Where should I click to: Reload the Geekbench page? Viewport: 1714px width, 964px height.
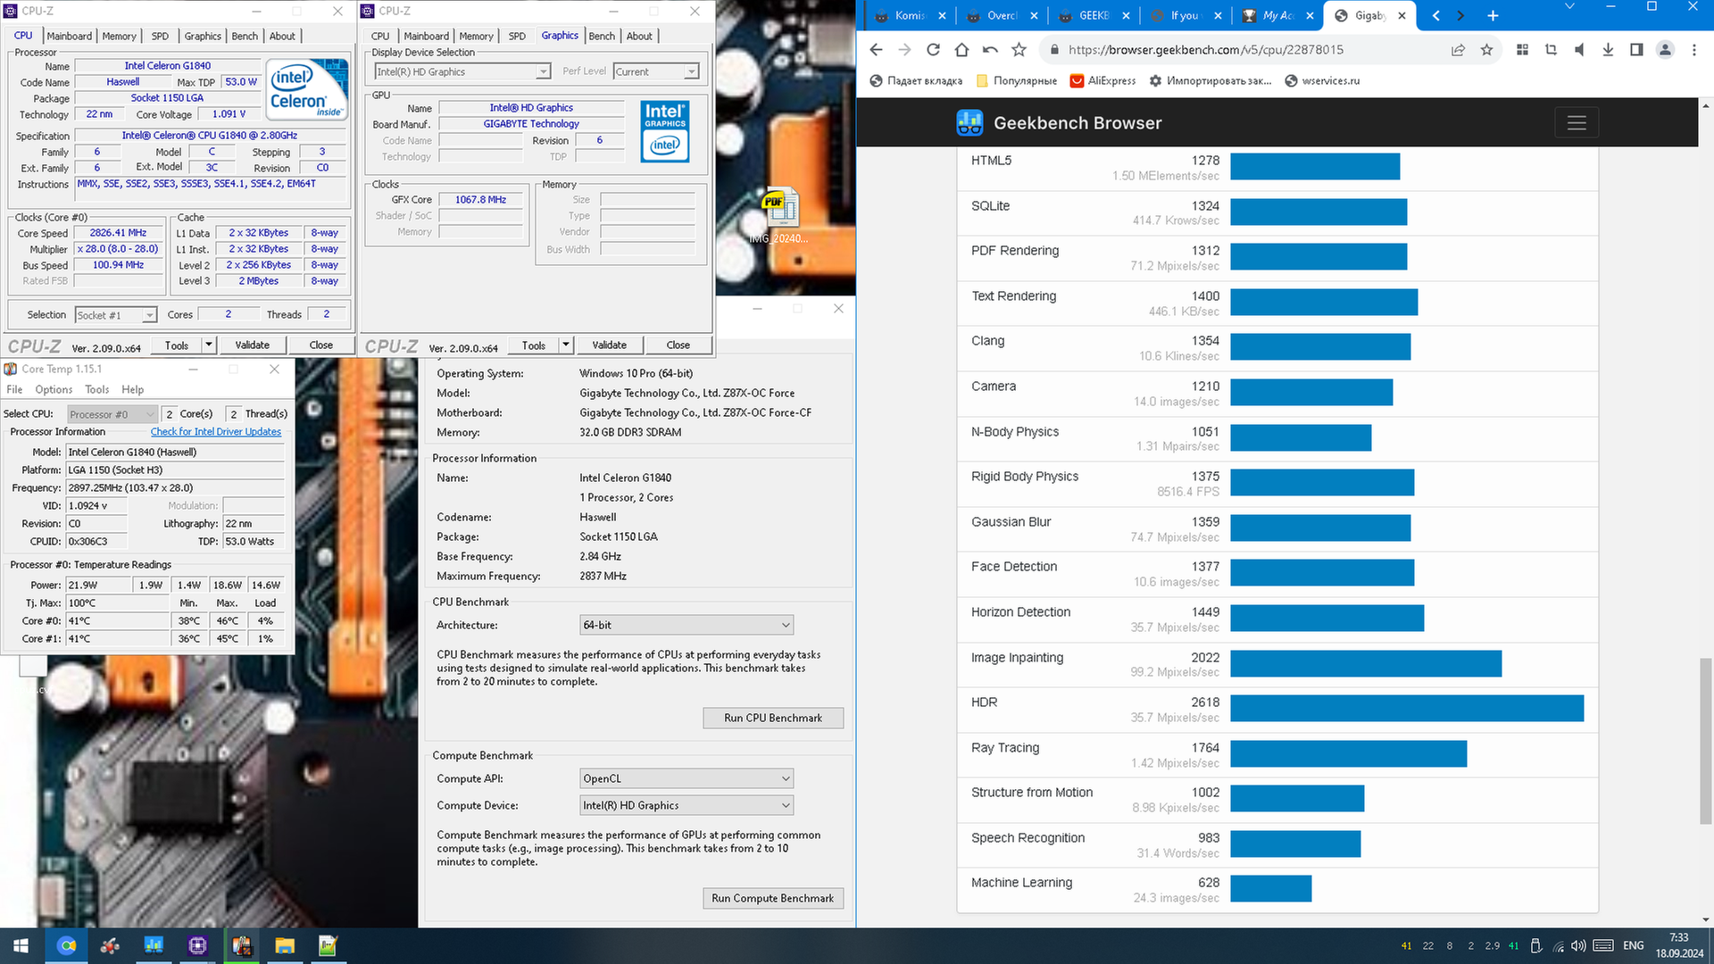[933, 50]
